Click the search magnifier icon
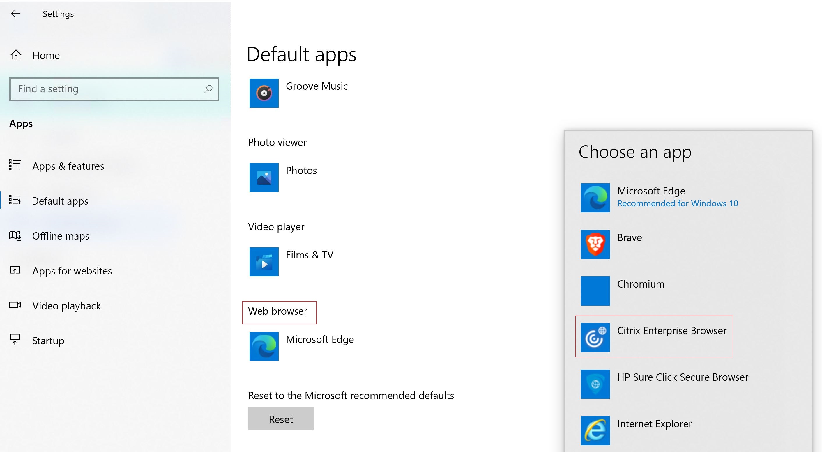This screenshot has width=822, height=452. tap(208, 89)
